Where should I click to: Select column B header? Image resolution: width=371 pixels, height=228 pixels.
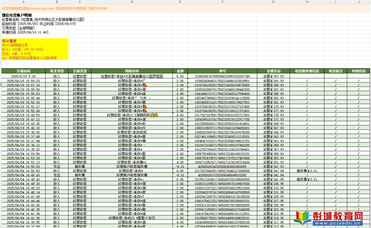tap(57, 2)
